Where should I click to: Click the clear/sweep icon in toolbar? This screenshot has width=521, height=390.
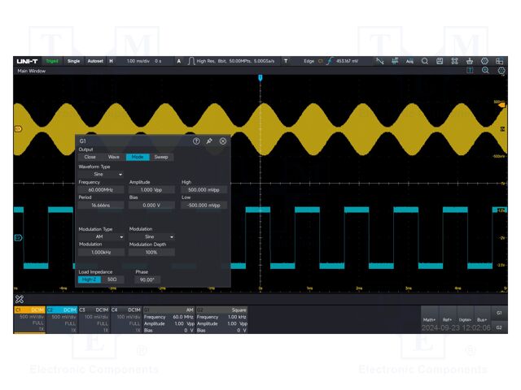(470, 61)
